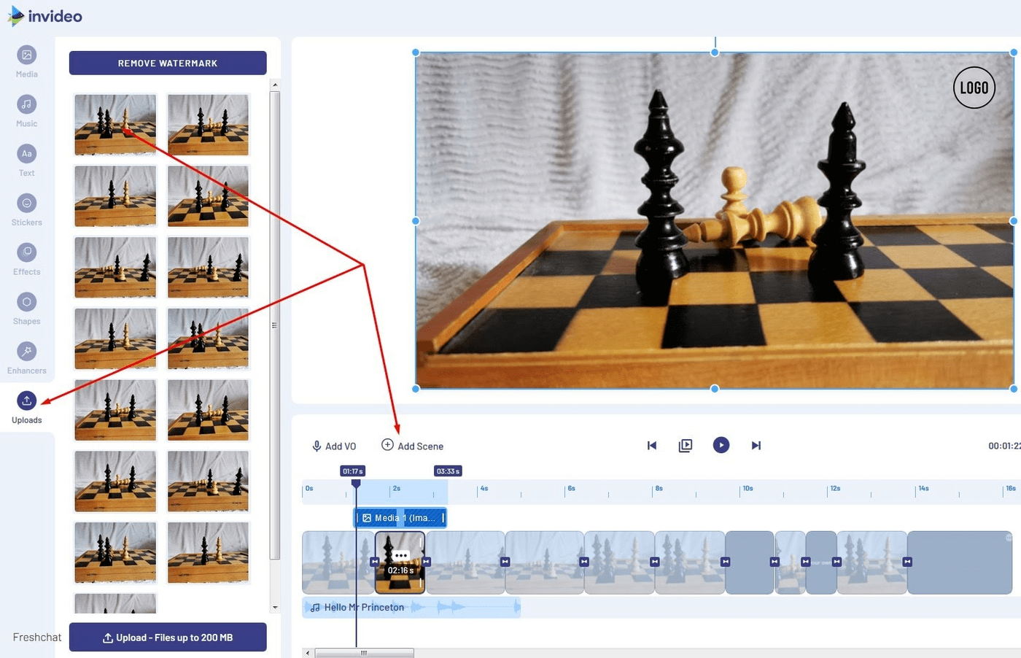Select the LOGO placeholder on the canvas
1021x658 pixels.
974,88
